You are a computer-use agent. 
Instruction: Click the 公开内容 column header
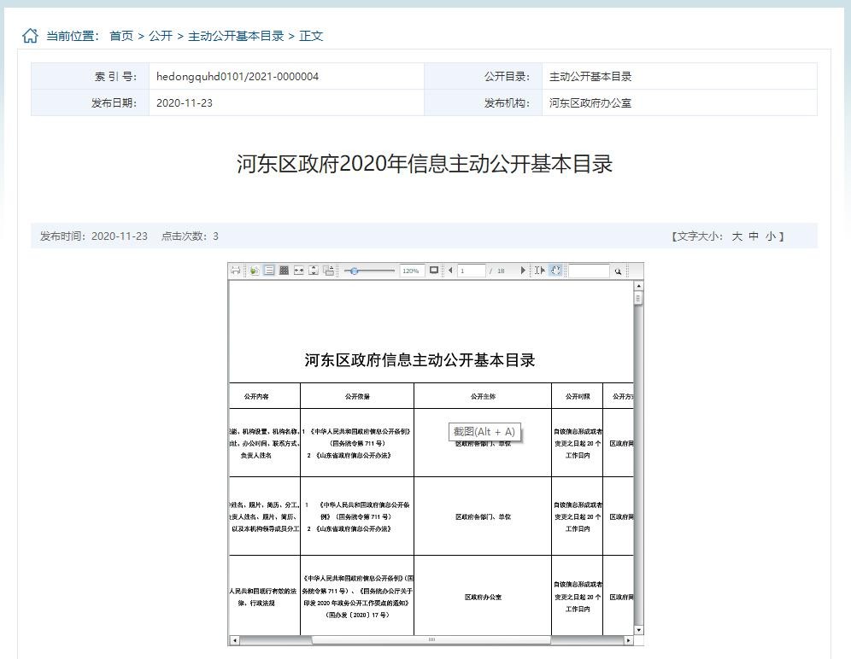pos(256,396)
